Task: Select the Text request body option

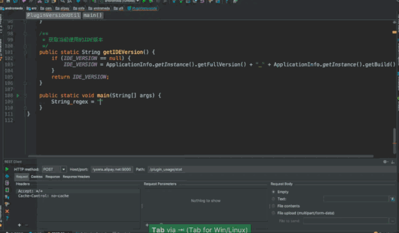Action: (x=273, y=199)
